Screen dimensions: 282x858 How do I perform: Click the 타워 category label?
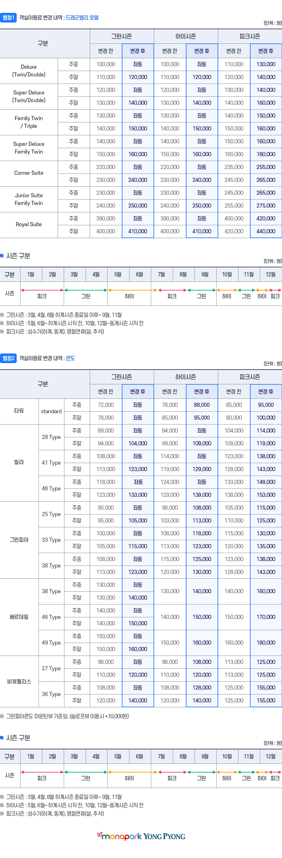19,411
